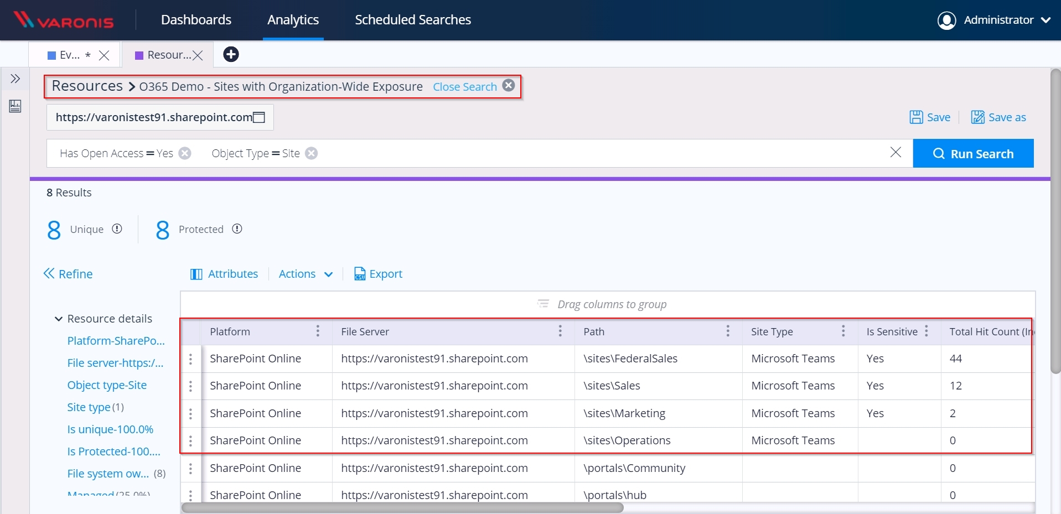1061x514 pixels.
Task: Show info for Protected count
Action: (237, 229)
